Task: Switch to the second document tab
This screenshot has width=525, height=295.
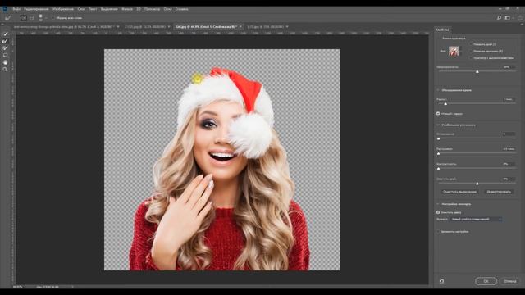Action: pos(145,27)
